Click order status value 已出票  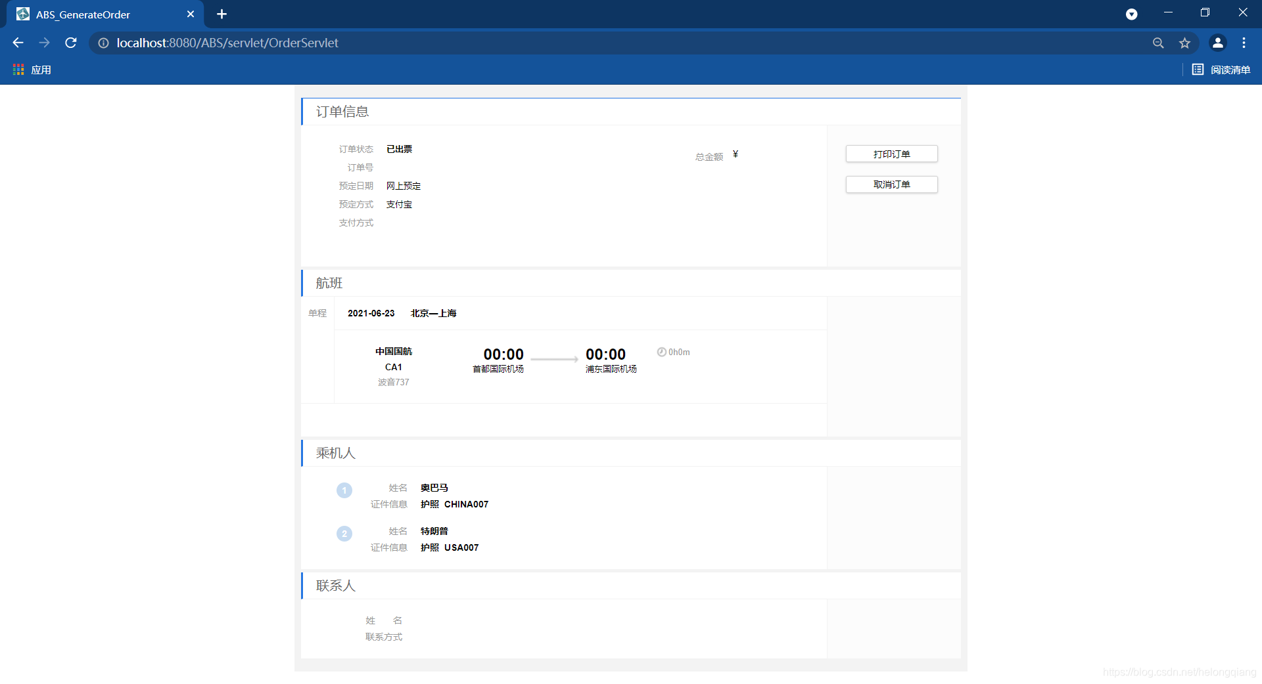pyautogui.click(x=399, y=149)
